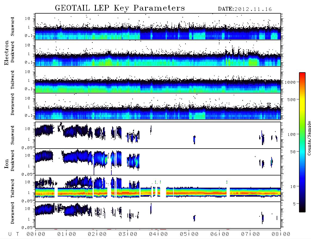Click the colorbar tick labeled 5
This screenshot has width=311, height=239.
point(294,204)
